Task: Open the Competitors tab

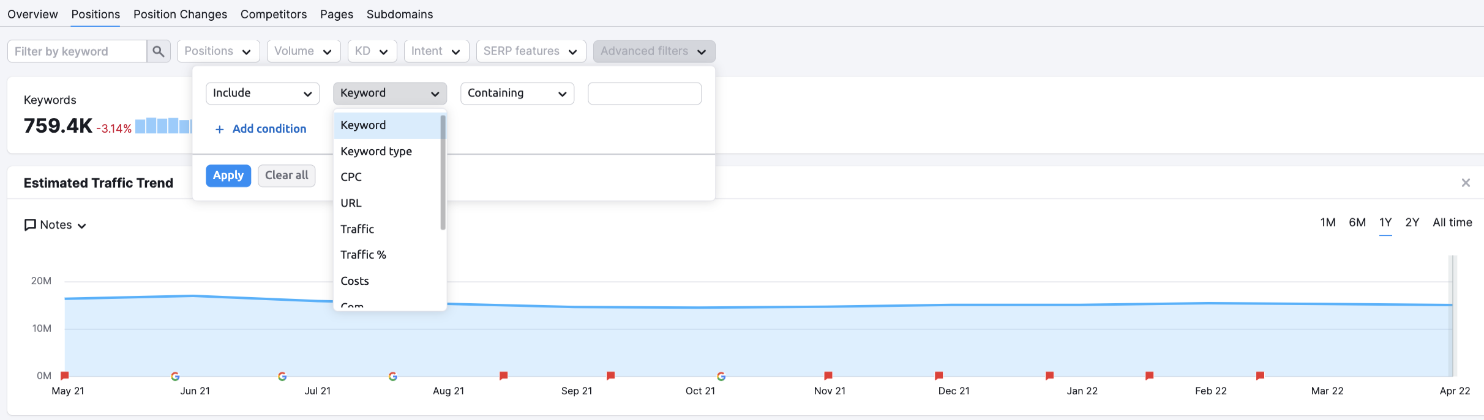Action: [x=274, y=14]
